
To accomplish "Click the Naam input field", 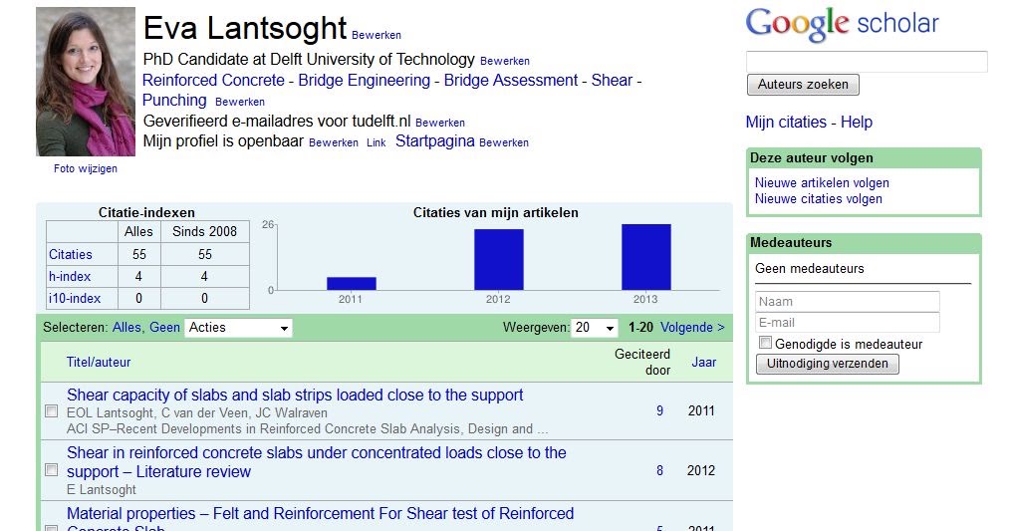I will pos(848,301).
